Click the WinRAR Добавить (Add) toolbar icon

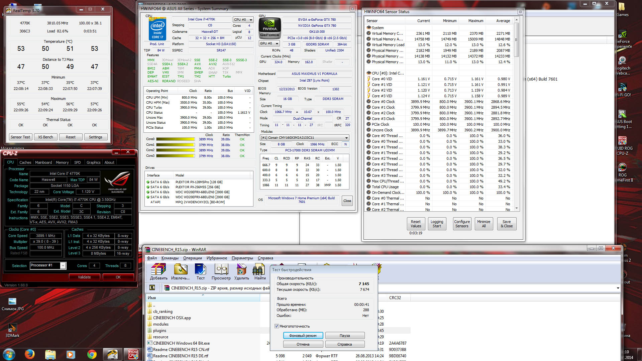pyautogui.click(x=158, y=269)
